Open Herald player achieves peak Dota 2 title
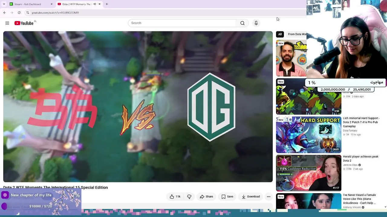Screen dimensions: 387x217 pyautogui.click(x=361, y=159)
